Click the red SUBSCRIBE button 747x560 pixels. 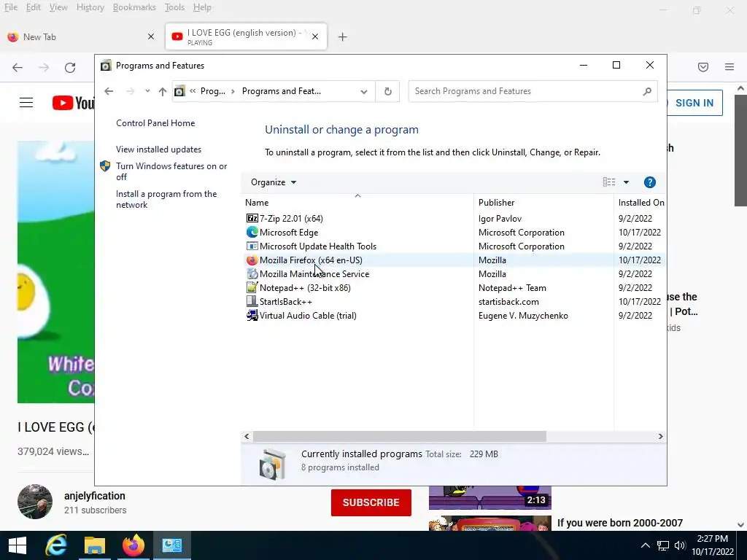pyautogui.click(x=371, y=502)
